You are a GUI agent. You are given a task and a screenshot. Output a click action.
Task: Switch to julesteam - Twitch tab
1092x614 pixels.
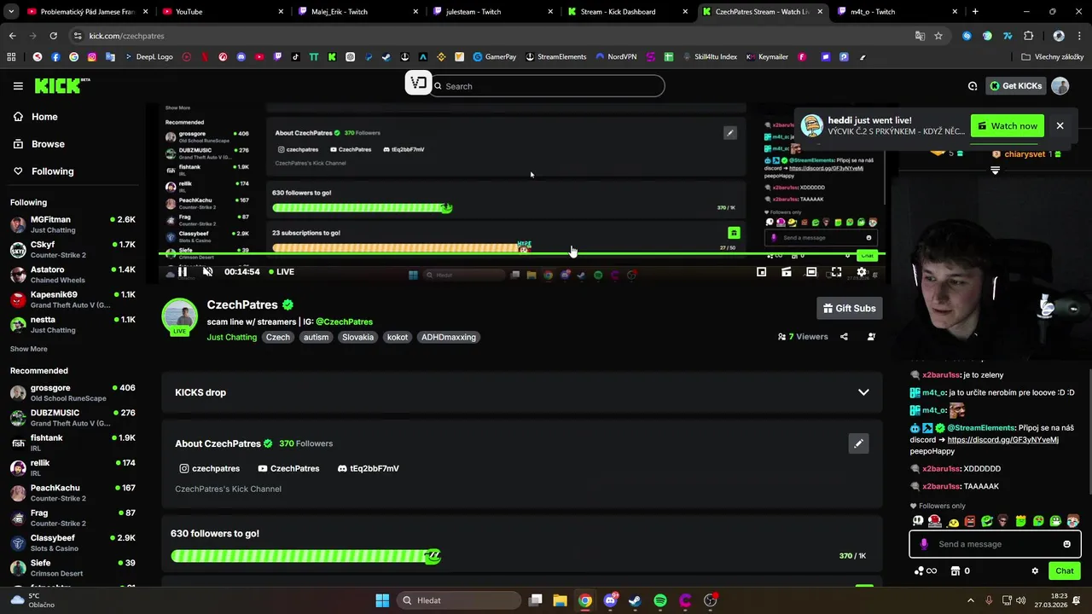[493, 11]
